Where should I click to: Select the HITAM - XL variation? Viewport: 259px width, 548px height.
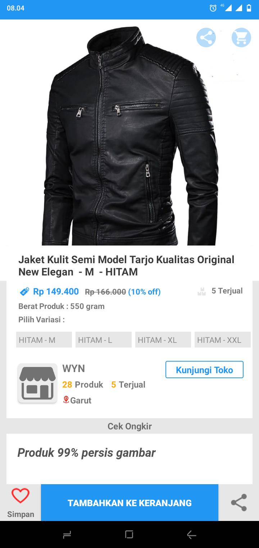163,340
